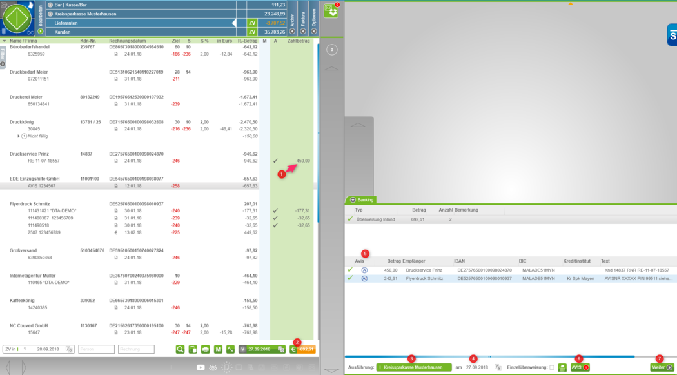This screenshot has width=677, height=375.
Task: Click the Person input field
Action: pyautogui.click(x=96, y=349)
